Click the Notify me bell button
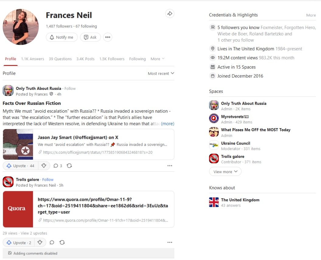Screen dimensions: 321x260 coord(62,37)
